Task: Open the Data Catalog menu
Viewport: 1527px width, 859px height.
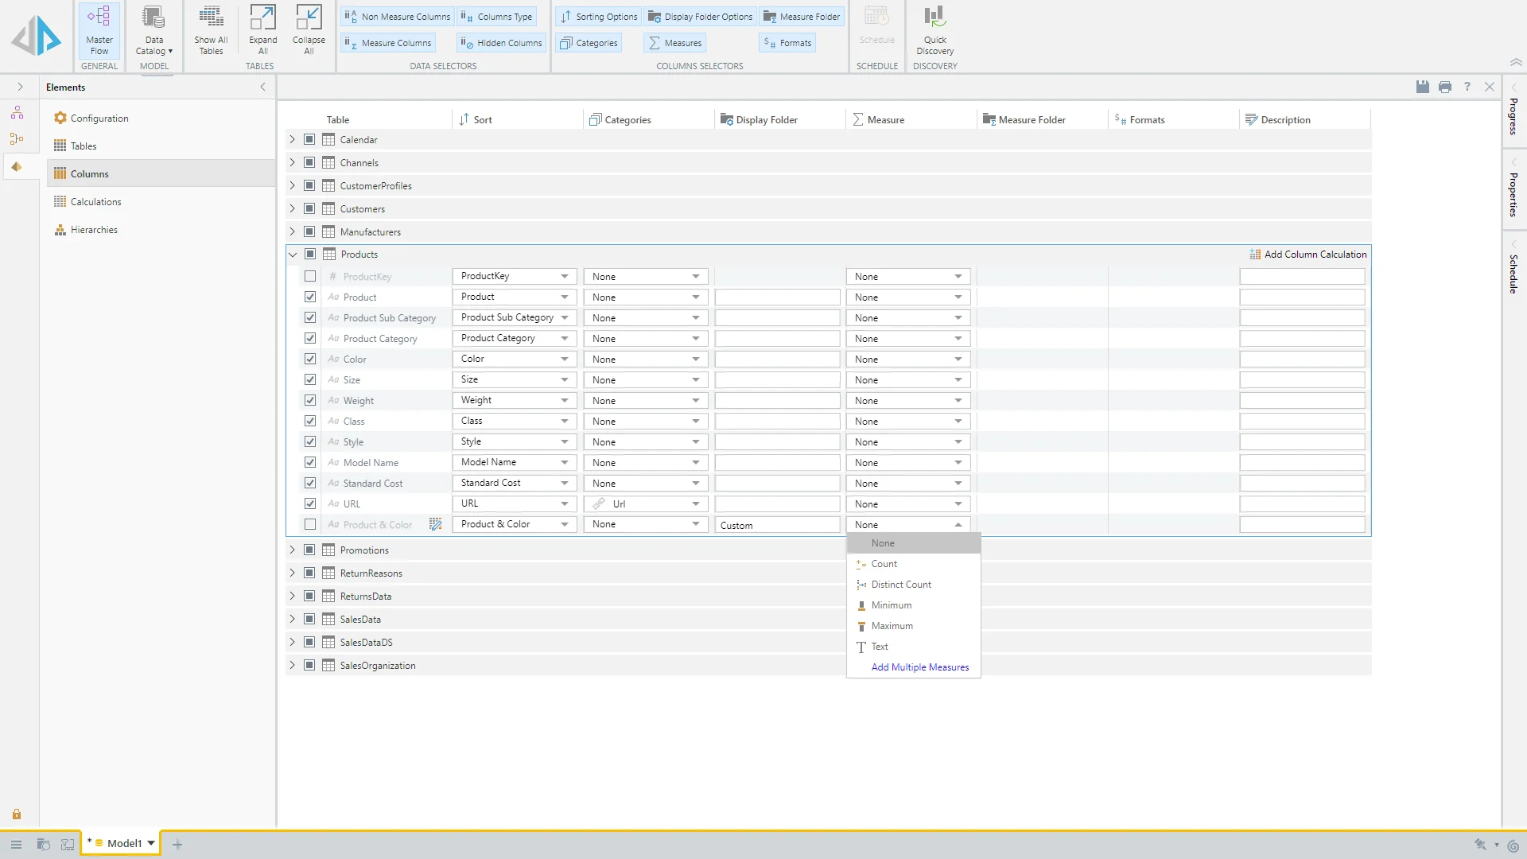Action: 153,29
